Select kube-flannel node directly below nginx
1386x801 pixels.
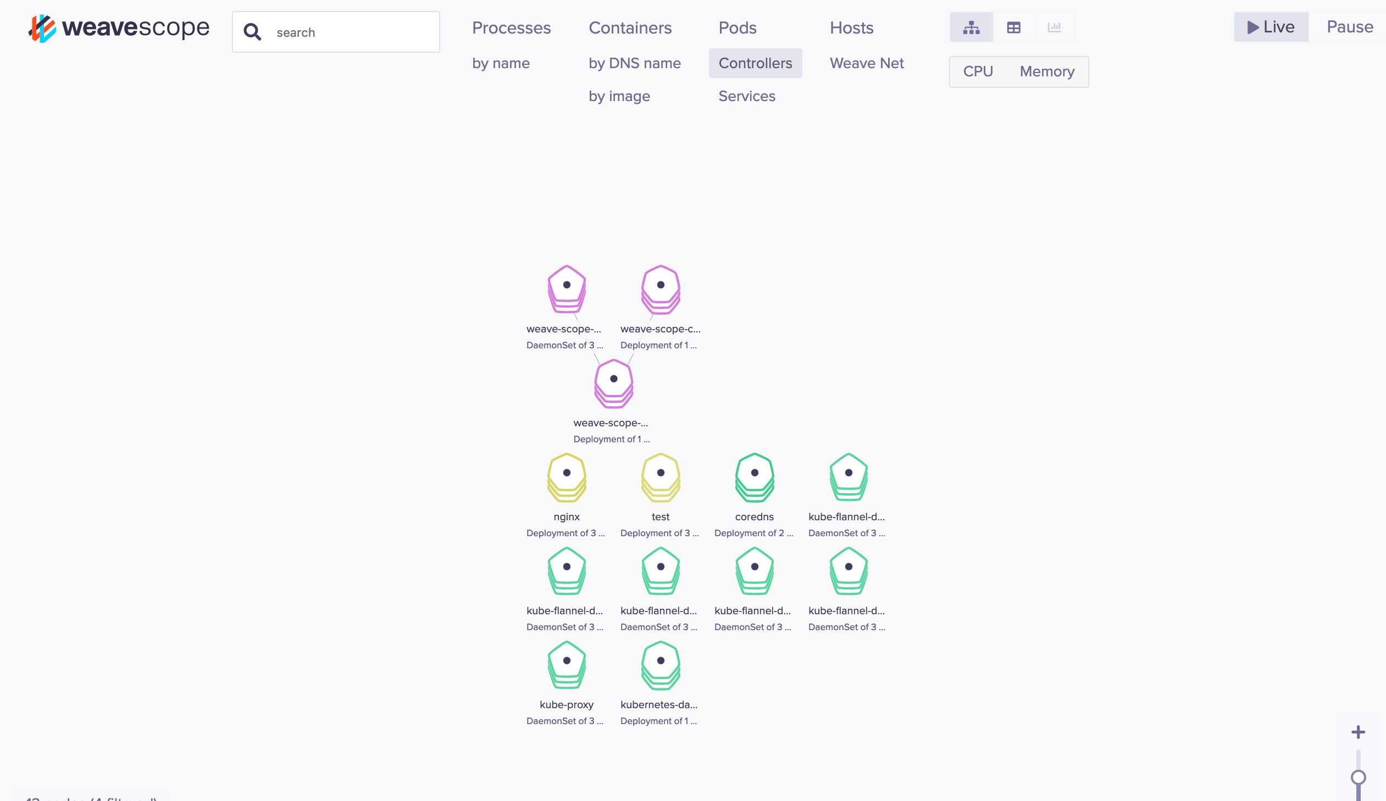[567, 571]
